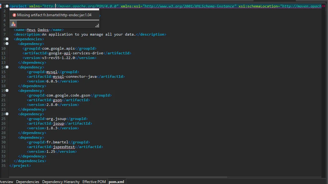The width and height of the screenshot is (328, 184).
Task: Collapse the mysql dependency fold on line 14
Action: (7, 67)
